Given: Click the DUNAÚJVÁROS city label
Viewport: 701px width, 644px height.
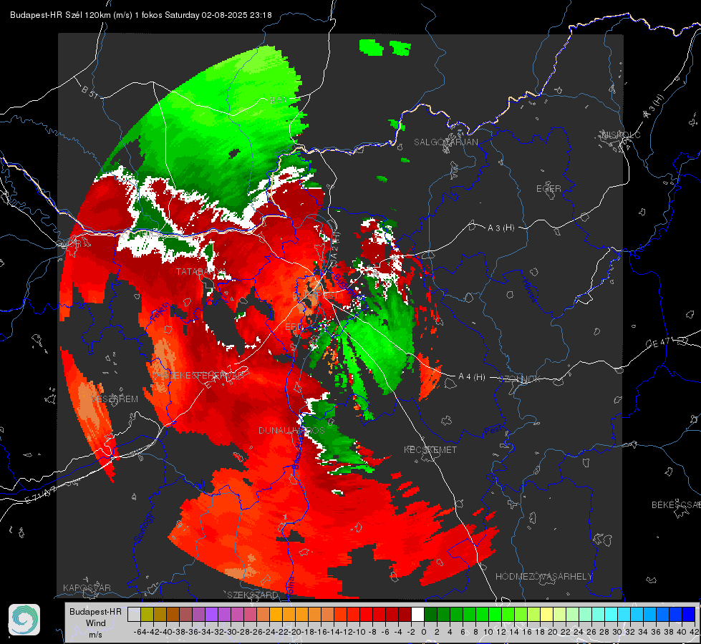Looking at the screenshot, I should click(291, 430).
